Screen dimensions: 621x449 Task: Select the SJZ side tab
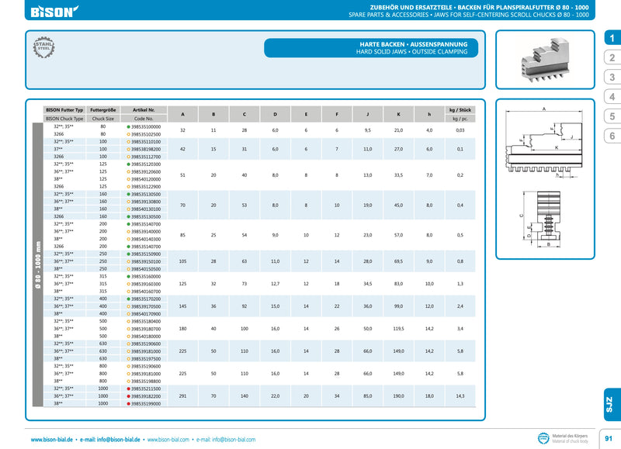609,404
